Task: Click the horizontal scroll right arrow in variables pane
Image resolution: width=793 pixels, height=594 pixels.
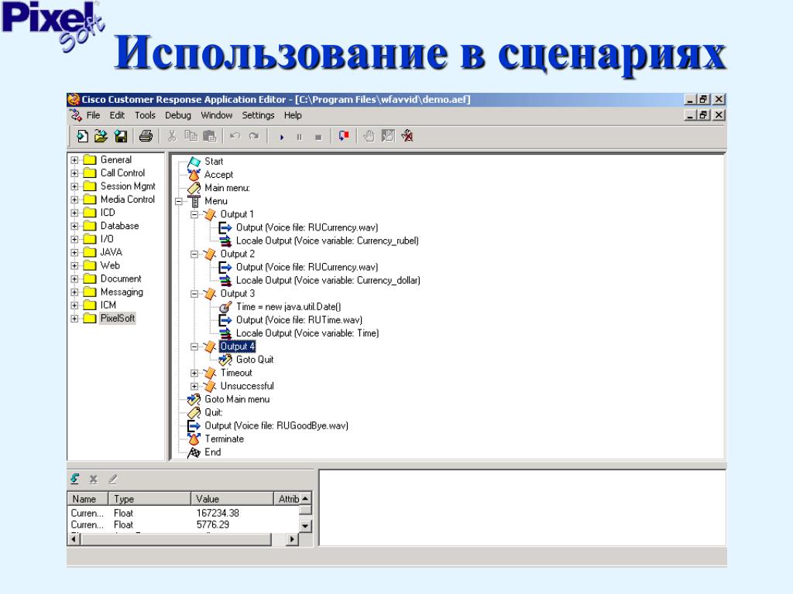Action: click(292, 539)
